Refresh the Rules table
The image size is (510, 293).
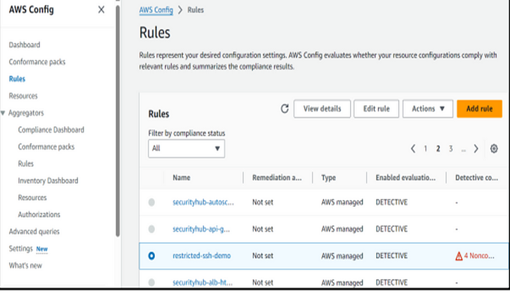(284, 108)
